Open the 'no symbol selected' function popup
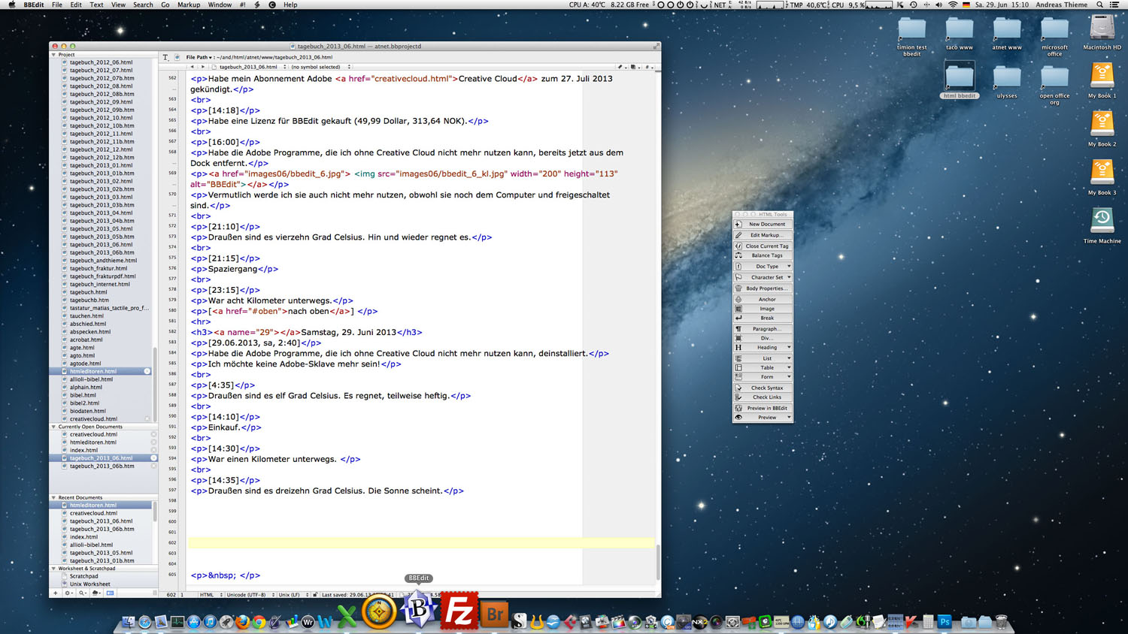Viewport: 1128px width, 634px height. 321,67
